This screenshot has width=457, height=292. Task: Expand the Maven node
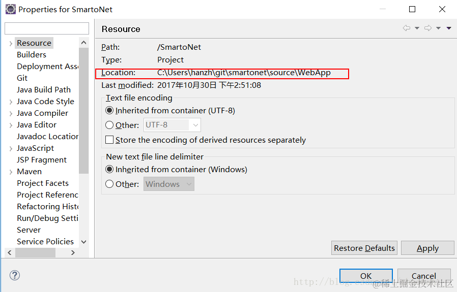[x=11, y=172]
